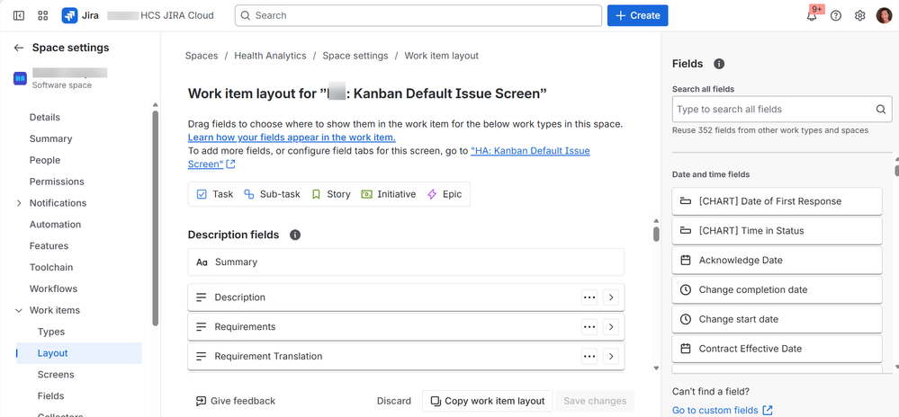
Task: Open the settings gear icon
Action: click(x=859, y=15)
